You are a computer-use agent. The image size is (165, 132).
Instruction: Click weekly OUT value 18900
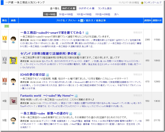(x=157, y=61)
